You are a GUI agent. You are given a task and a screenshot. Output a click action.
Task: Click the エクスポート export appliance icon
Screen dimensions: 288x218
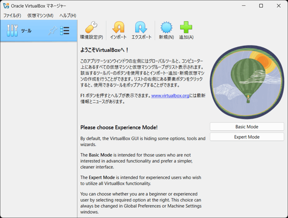click(x=141, y=30)
